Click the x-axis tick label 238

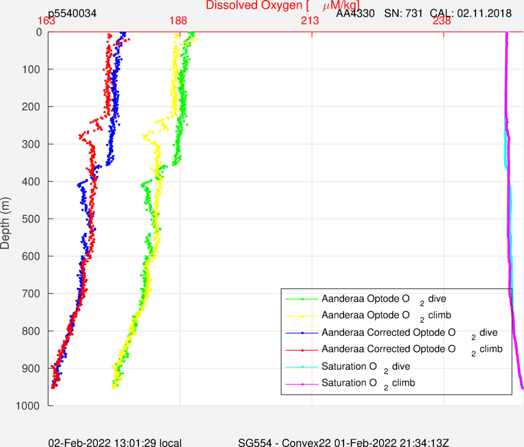click(x=442, y=21)
